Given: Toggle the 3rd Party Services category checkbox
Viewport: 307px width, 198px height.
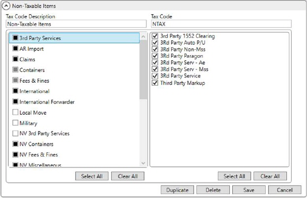Looking at the screenshot, I should tap(16, 38).
